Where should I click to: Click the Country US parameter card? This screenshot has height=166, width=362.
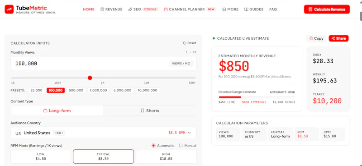pos(254,134)
